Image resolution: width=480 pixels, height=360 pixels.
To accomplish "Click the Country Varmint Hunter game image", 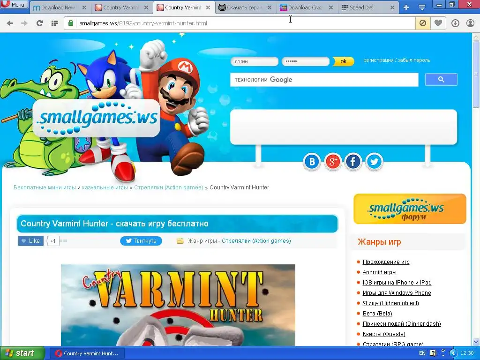I will tap(178, 305).
